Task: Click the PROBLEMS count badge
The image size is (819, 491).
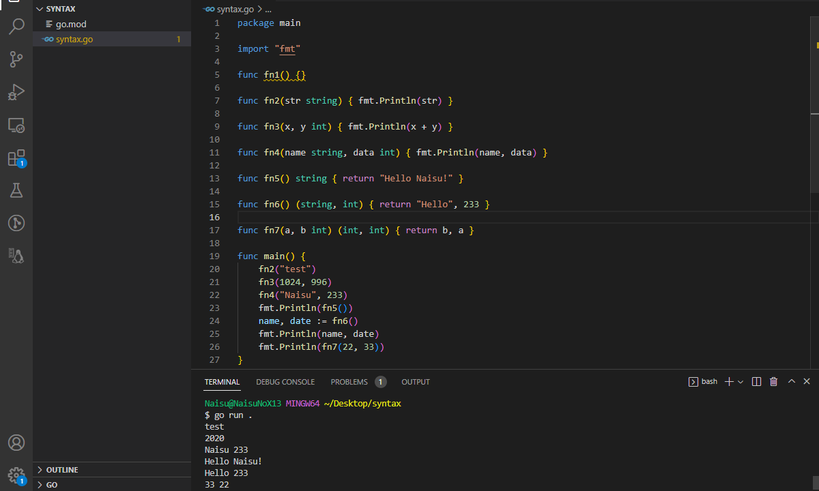Action: point(380,382)
